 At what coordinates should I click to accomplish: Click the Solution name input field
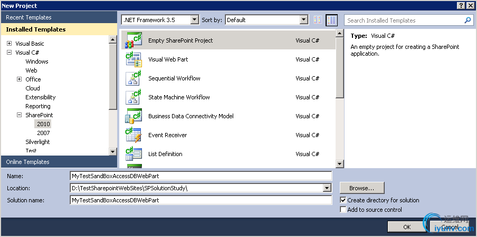pos(201,200)
